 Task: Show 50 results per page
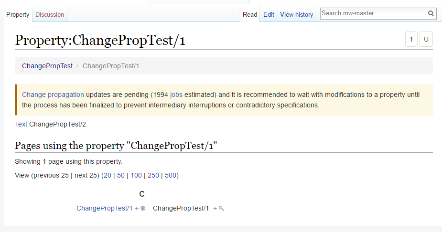click(x=121, y=175)
